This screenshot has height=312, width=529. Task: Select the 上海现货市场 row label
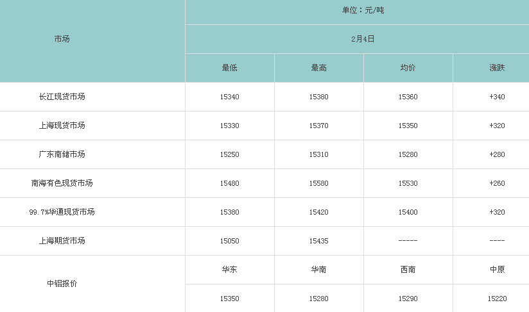click(62, 126)
